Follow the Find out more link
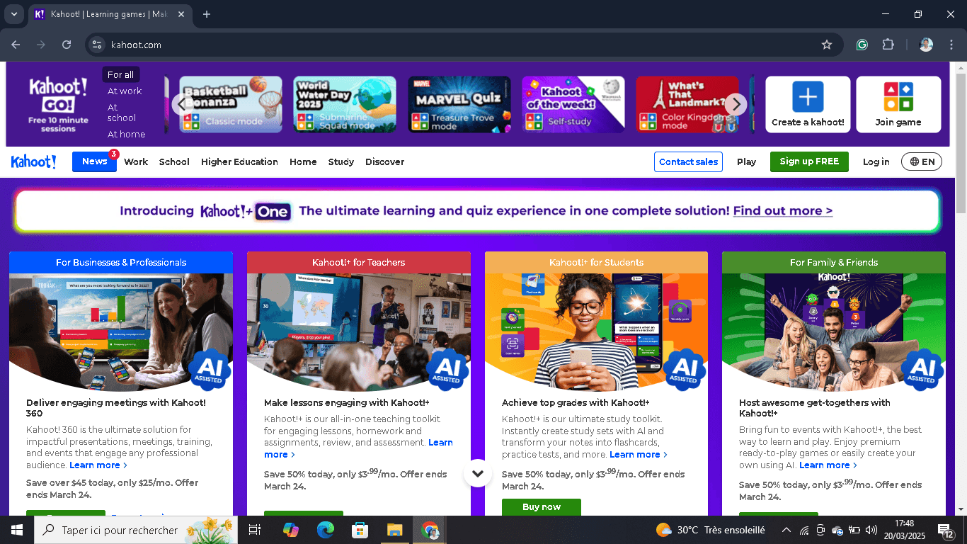Image resolution: width=967 pixels, height=544 pixels. [x=782, y=210]
